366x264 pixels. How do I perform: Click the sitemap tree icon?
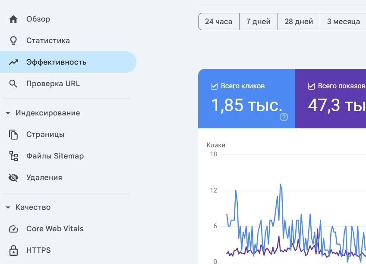[x=14, y=156]
